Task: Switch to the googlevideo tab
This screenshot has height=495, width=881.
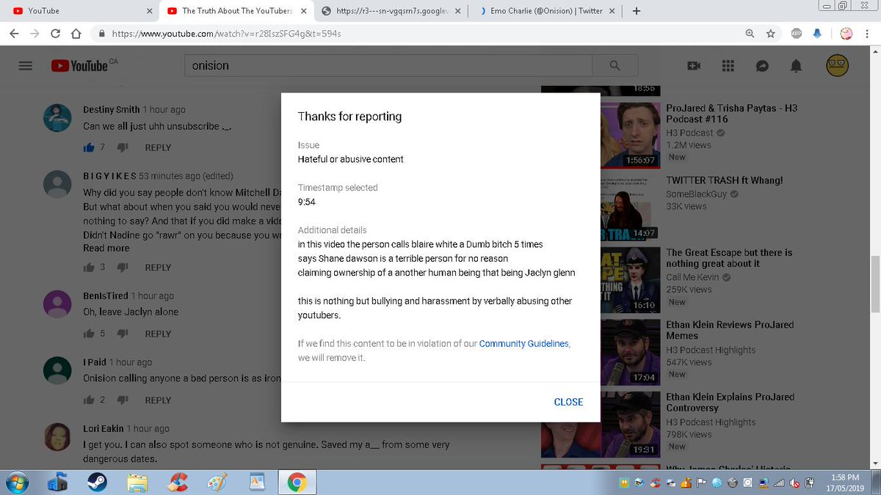Action: coord(392,11)
